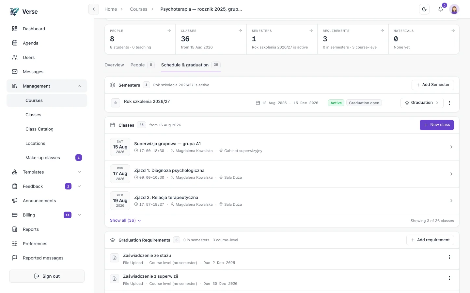The width and height of the screenshot is (470, 293).
Task: Open kebab menu for Rok szkolenia 2026/27
Action: coord(449,103)
